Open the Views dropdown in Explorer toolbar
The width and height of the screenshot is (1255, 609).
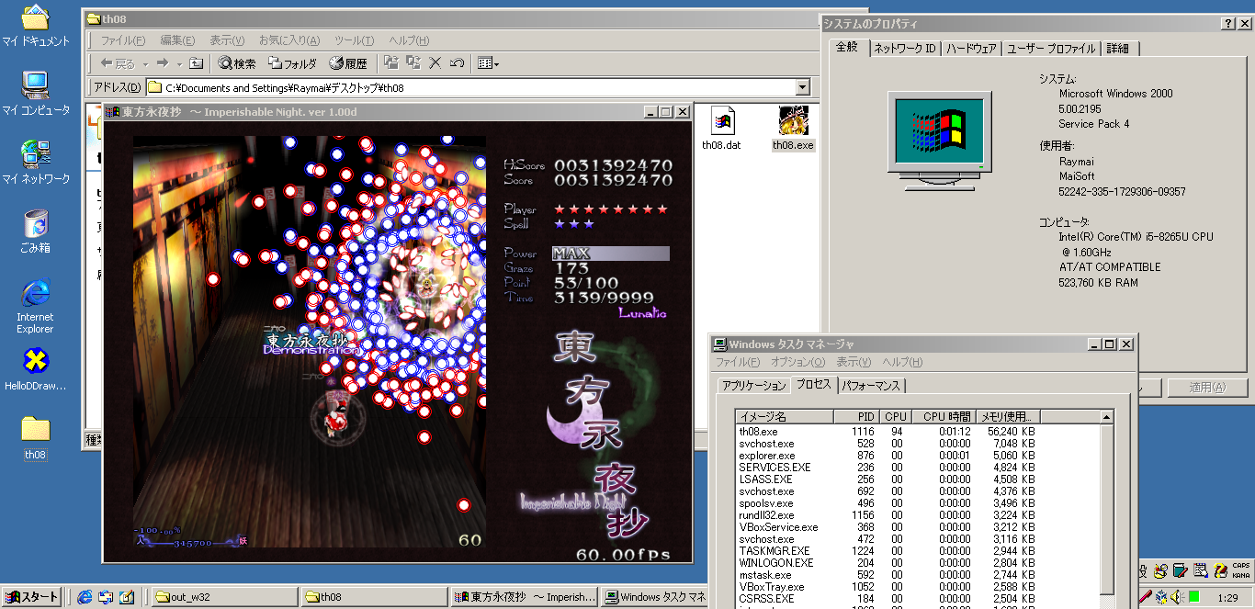tap(488, 63)
